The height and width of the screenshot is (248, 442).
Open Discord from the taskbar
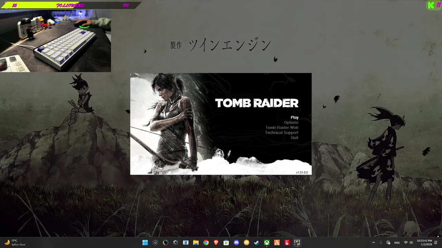tap(236, 242)
